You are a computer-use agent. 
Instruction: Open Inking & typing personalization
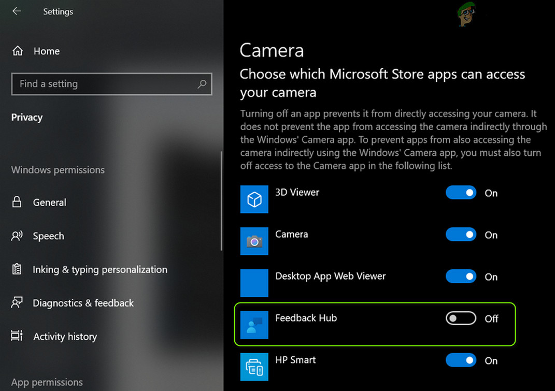(100, 270)
